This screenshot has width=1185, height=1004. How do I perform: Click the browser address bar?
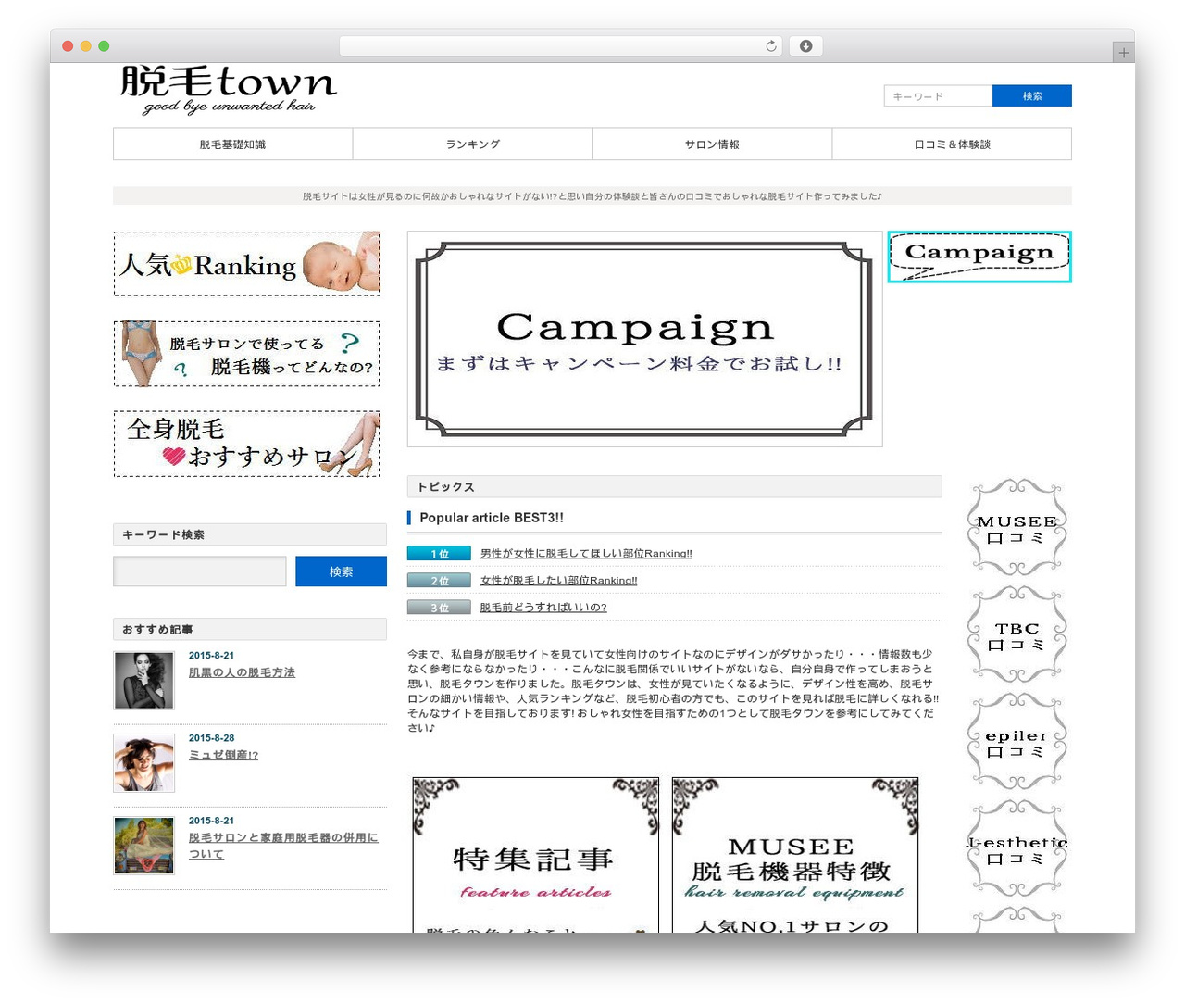pyautogui.click(x=561, y=46)
